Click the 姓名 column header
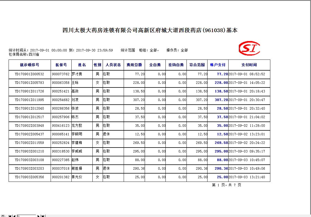The height and width of the screenshot is (217, 311). (x=82, y=65)
